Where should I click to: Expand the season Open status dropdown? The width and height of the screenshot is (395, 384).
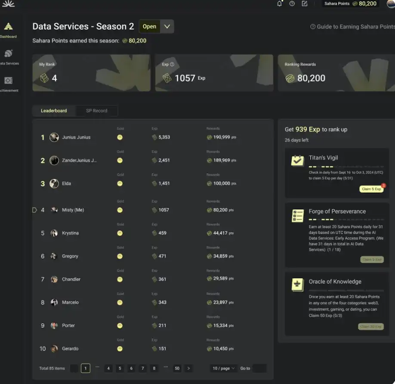click(167, 27)
